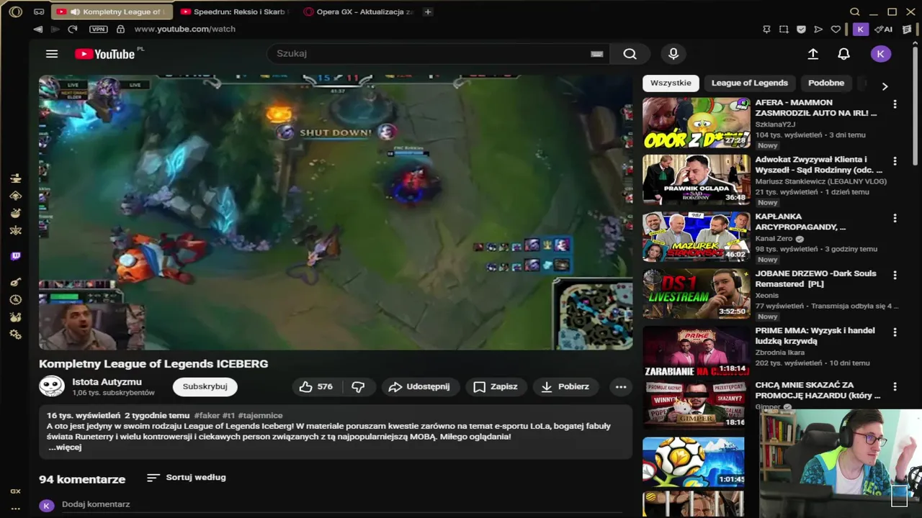Open the YouTube notifications bell

tap(843, 54)
